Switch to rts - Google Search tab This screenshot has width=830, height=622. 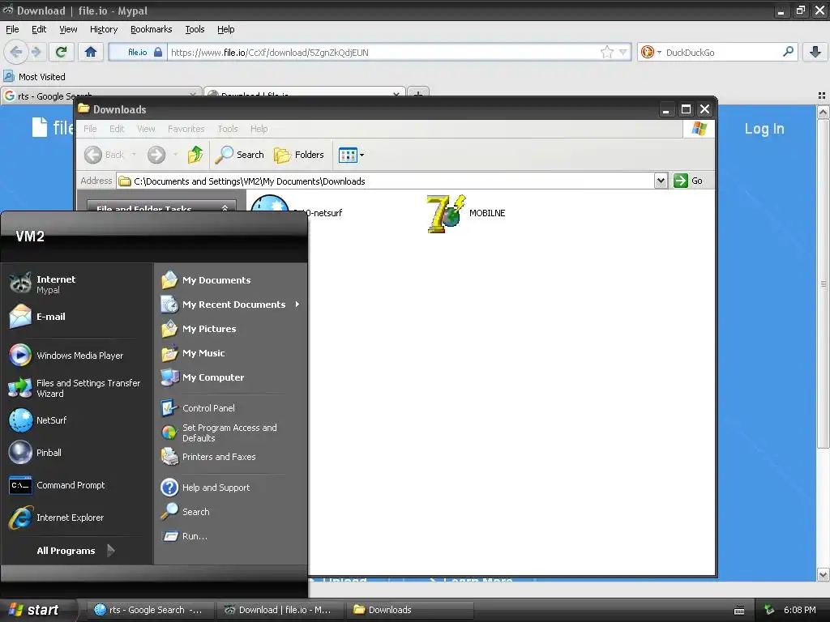click(101, 96)
